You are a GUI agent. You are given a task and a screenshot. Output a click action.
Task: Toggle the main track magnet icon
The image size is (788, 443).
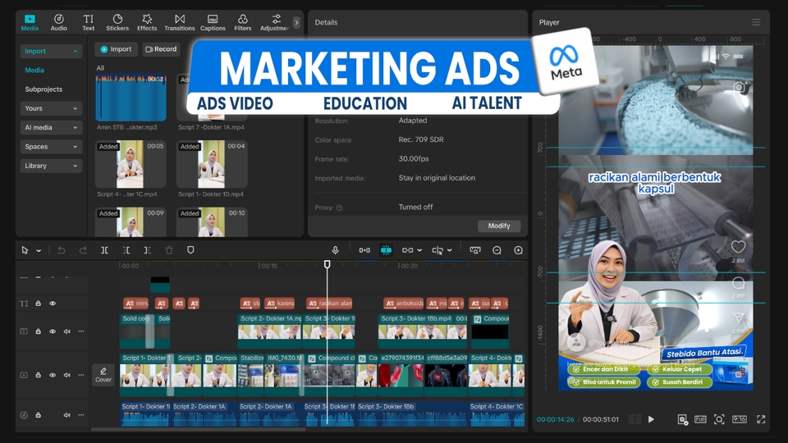364,250
